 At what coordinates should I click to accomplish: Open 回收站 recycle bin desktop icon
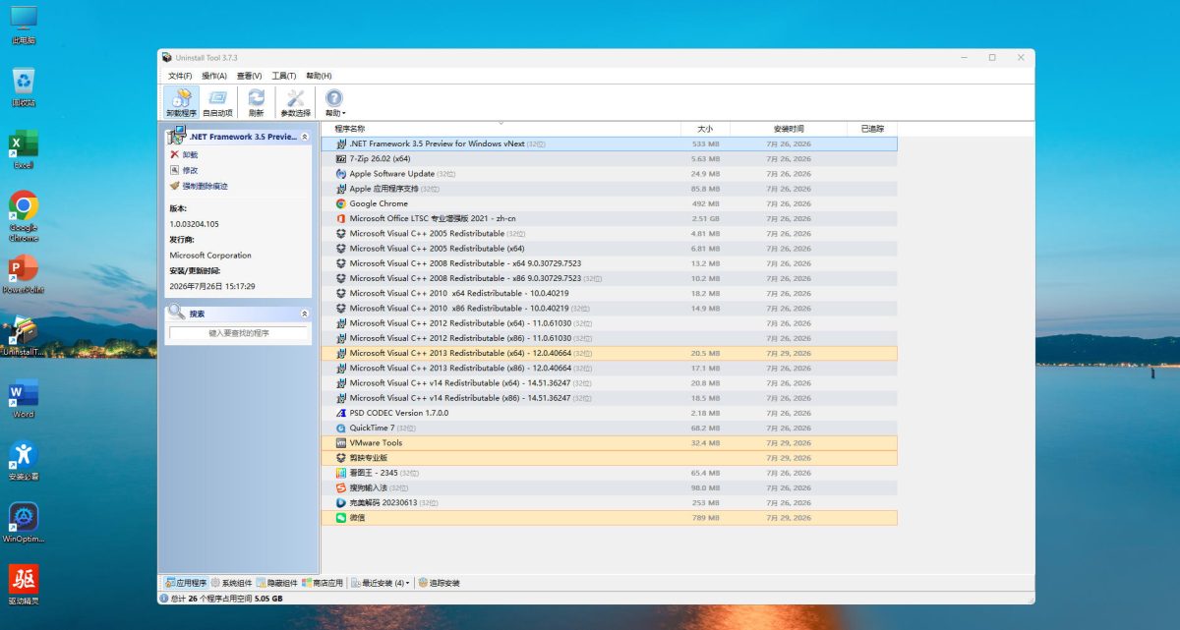click(24, 87)
